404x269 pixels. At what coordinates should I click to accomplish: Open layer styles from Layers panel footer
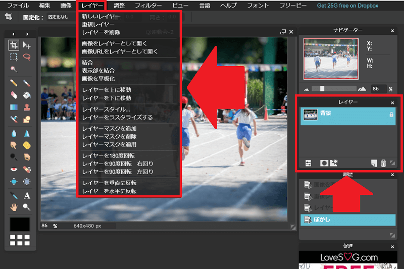(334, 163)
